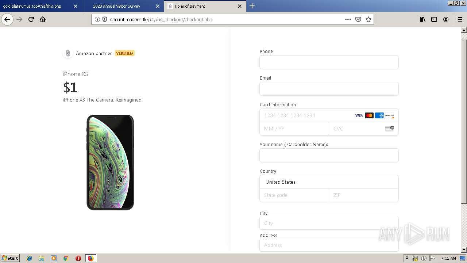Close the gold.platinumus.top tab
Image resolution: width=467 pixels, height=263 pixels.
click(x=76, y=6)
